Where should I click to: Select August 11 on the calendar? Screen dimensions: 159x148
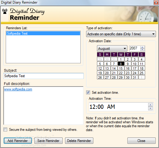(x=142, y=64)
